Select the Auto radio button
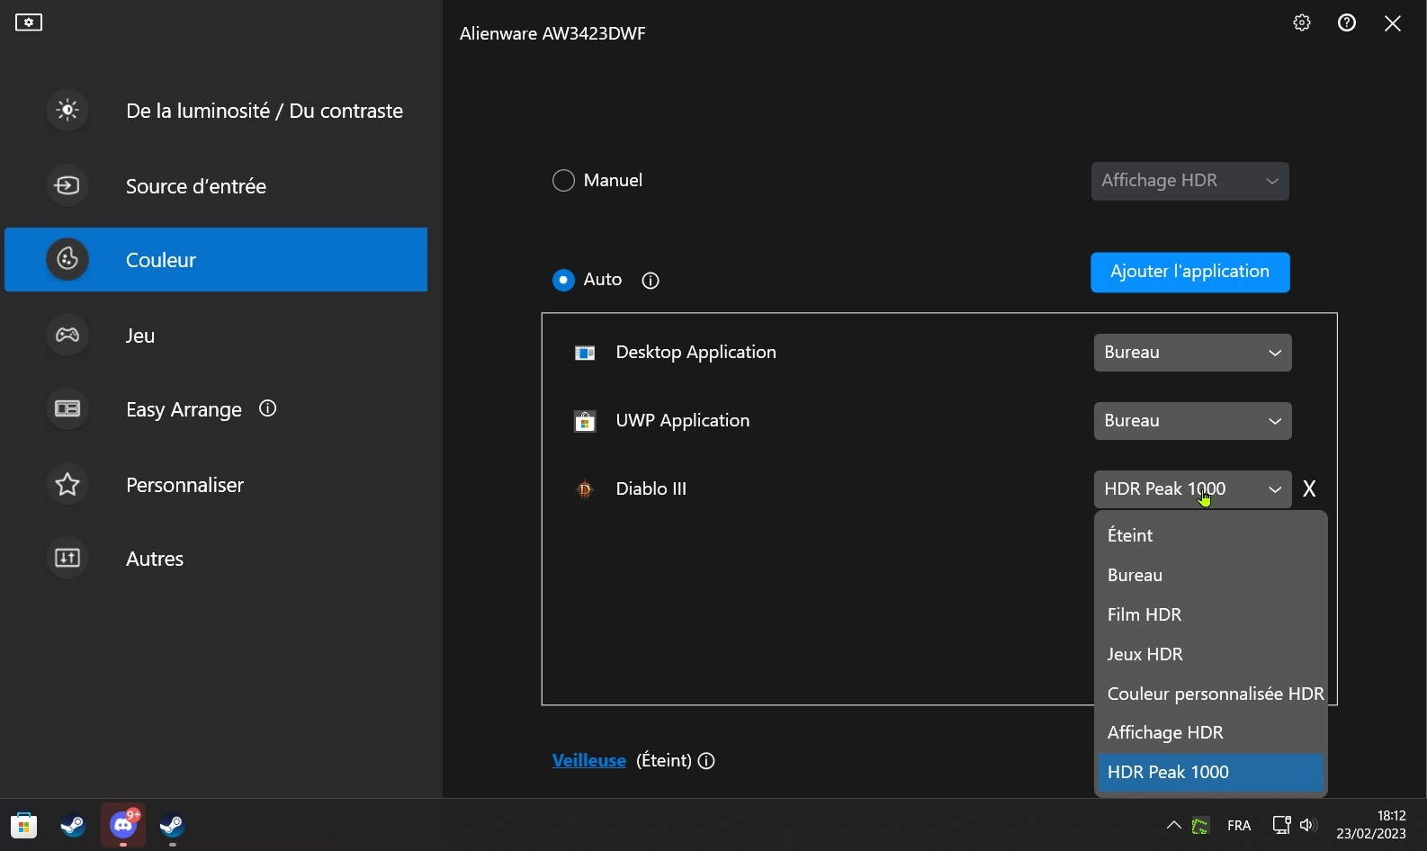1427x851 pixels. [563, 281]
